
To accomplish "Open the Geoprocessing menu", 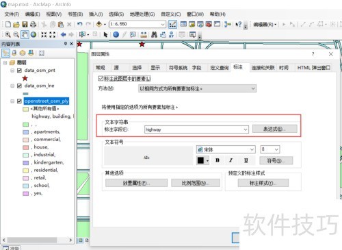I will [x=142, y=14].
